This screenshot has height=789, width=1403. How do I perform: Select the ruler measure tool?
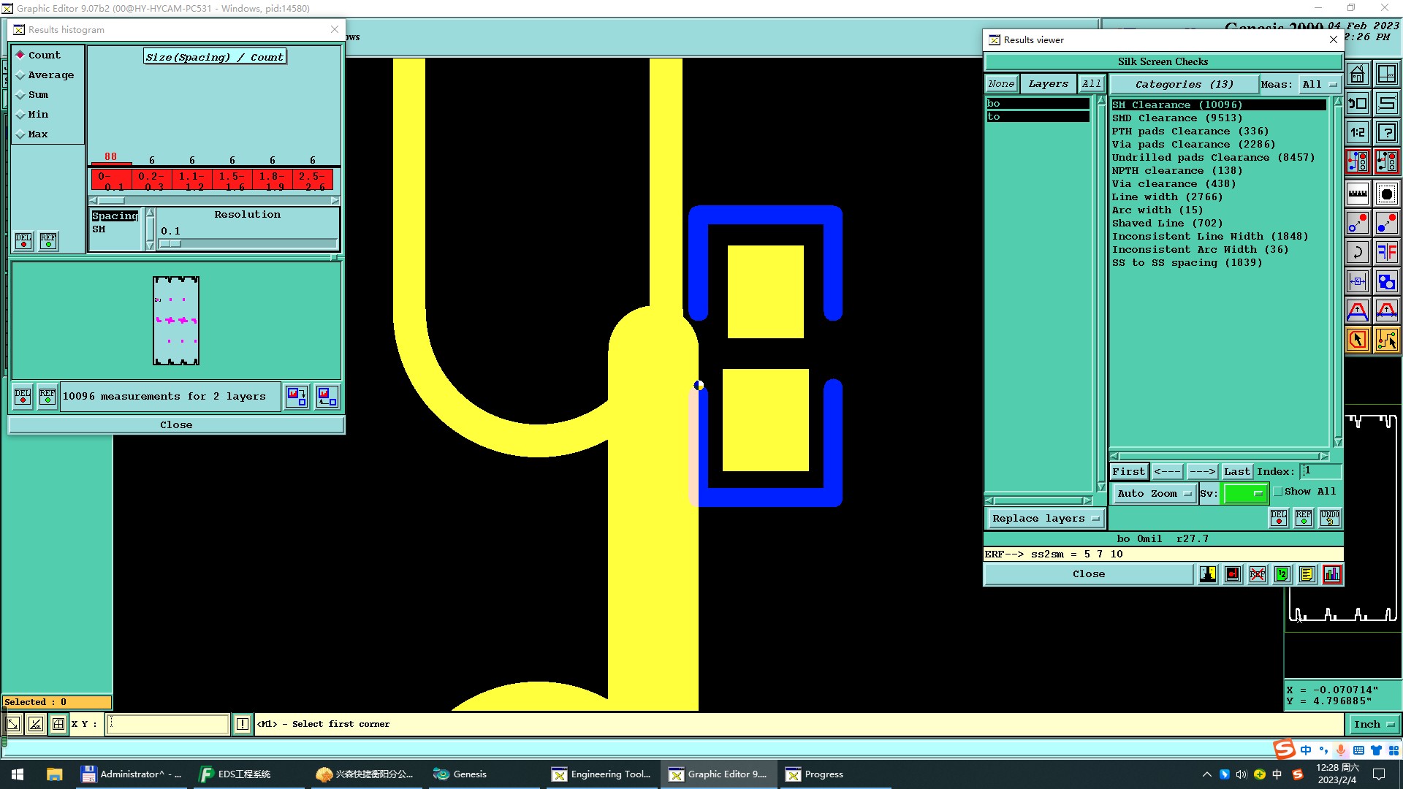coord(1357,194)
